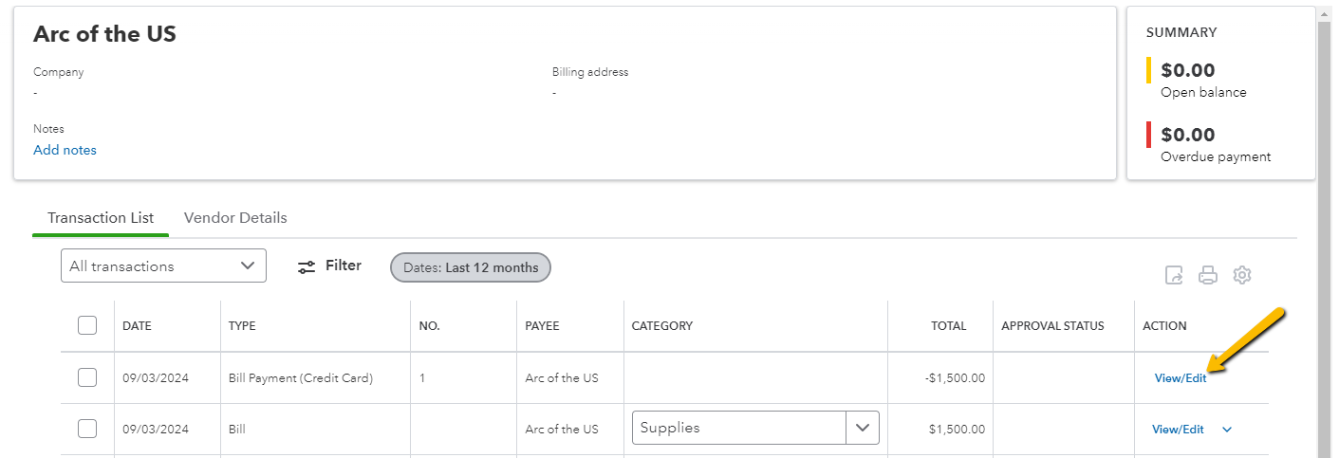Select the Transaction List tab
The image size is (1339, 458).
pos(101,218)
